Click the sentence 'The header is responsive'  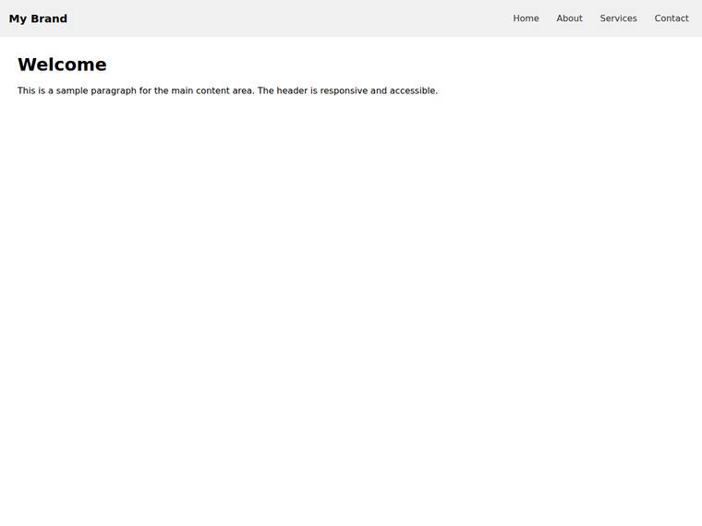coord(347,90)
